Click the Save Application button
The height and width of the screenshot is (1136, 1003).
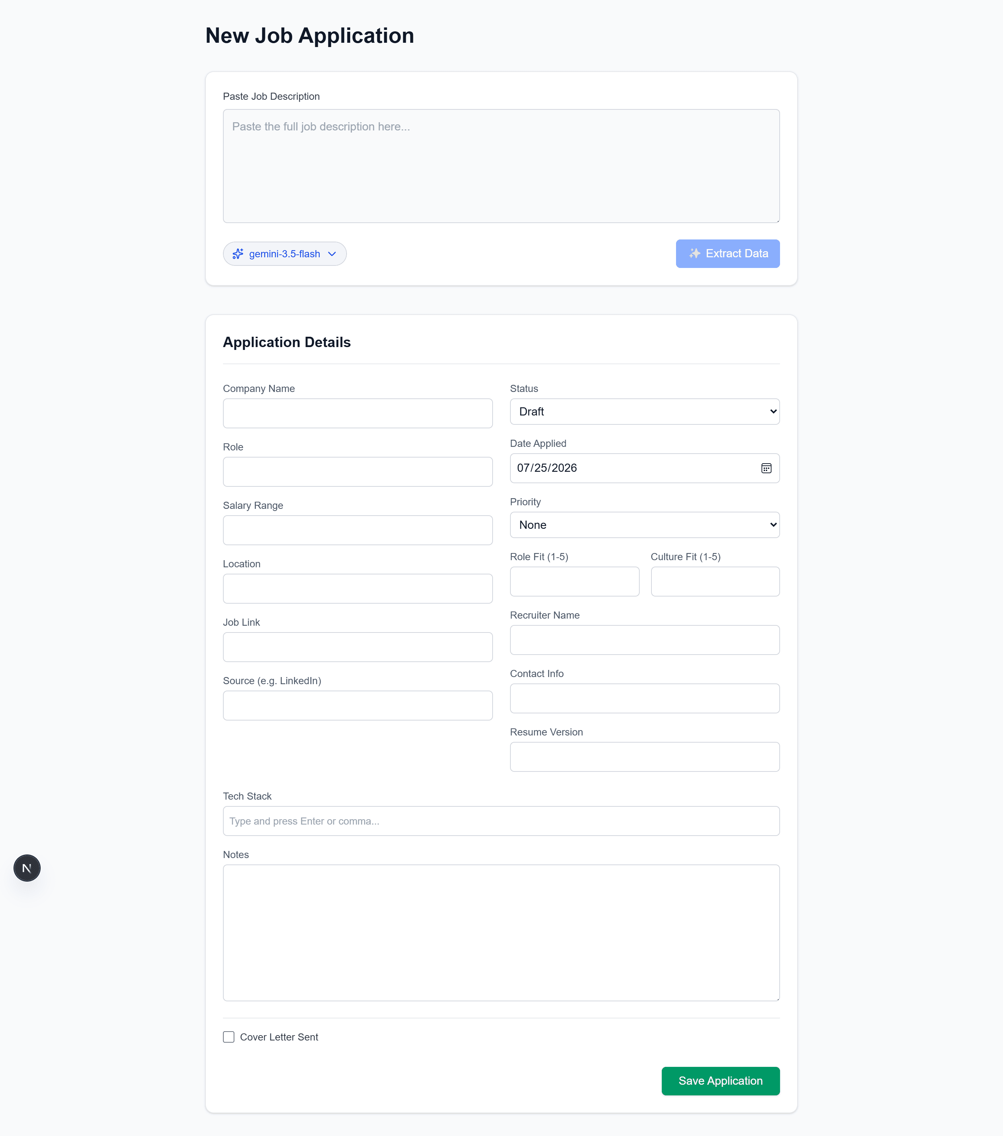[x=720, y=1081]
